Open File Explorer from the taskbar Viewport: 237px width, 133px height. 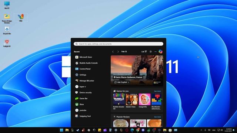67,130
